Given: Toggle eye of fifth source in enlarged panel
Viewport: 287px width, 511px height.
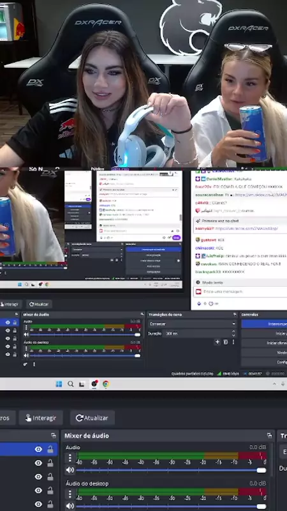Looking at the screenshot, I should [x=38, y=504].
